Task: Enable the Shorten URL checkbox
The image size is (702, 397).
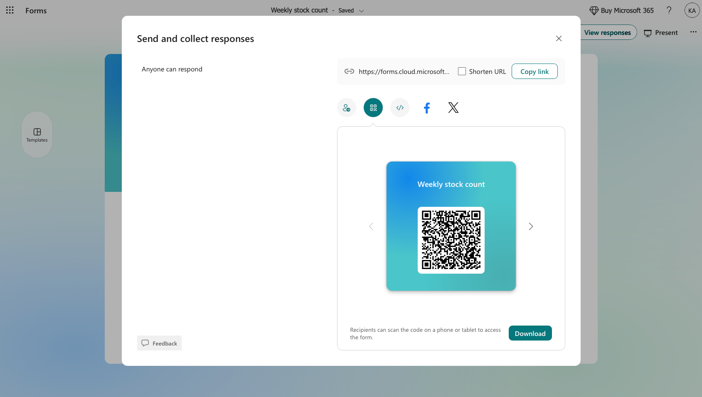Action: pos(462,71)
